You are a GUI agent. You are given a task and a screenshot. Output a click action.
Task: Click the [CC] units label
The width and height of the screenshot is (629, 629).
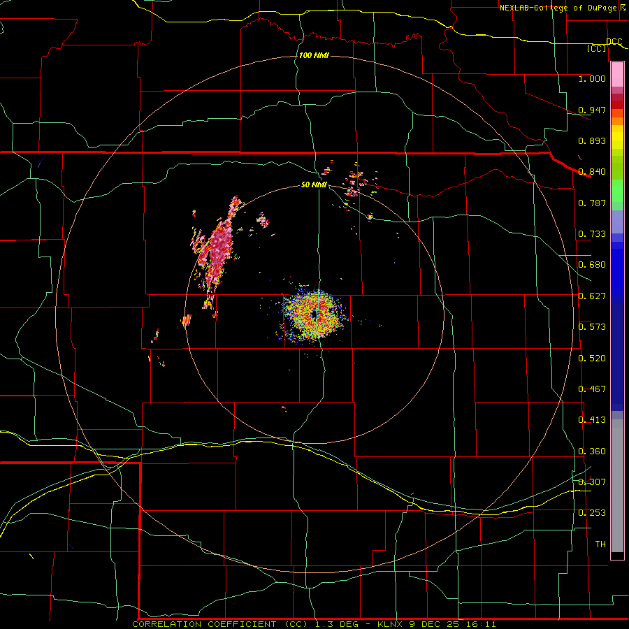597,48
